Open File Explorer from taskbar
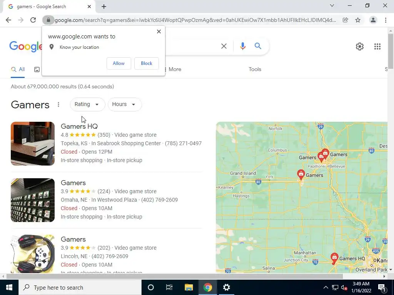The image size is (394, 295). (x=189, y=287)
